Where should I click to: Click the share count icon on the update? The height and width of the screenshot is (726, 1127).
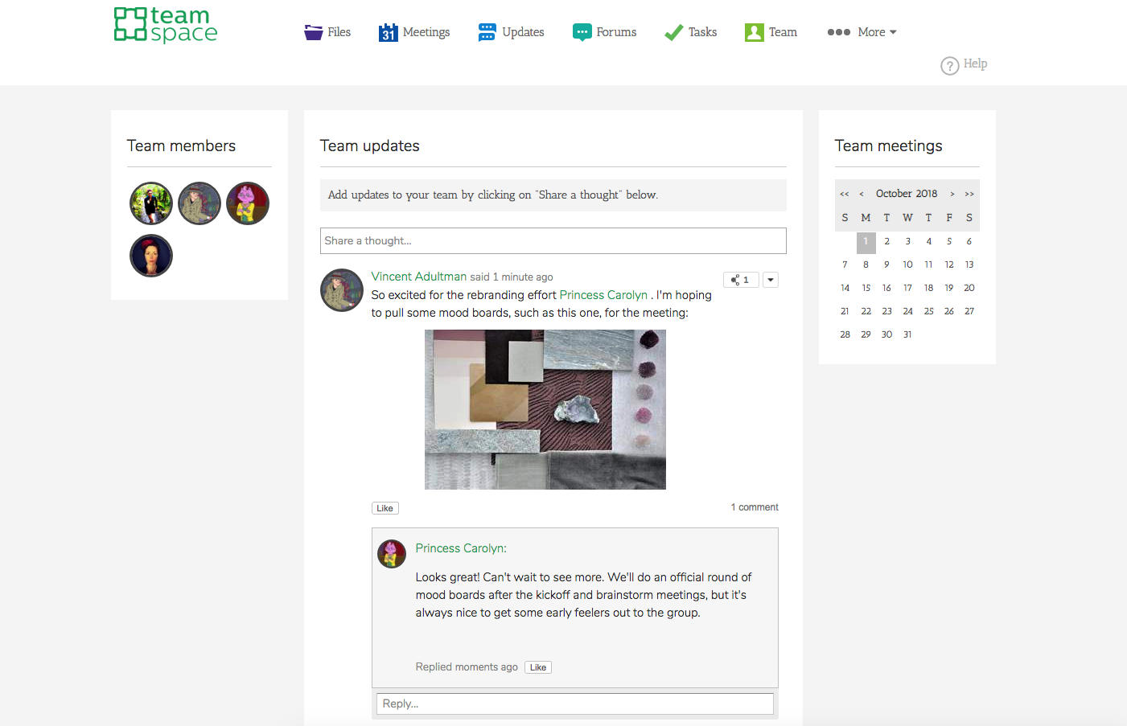[741, 280]
